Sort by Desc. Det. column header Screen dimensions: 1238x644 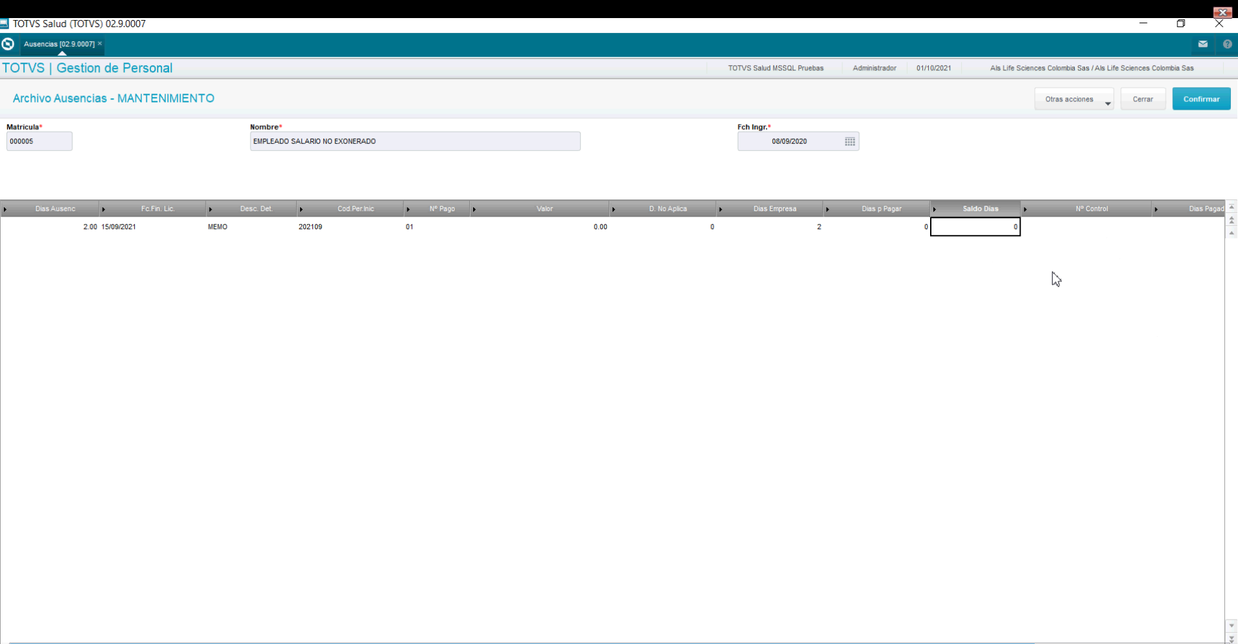point(252,208)
